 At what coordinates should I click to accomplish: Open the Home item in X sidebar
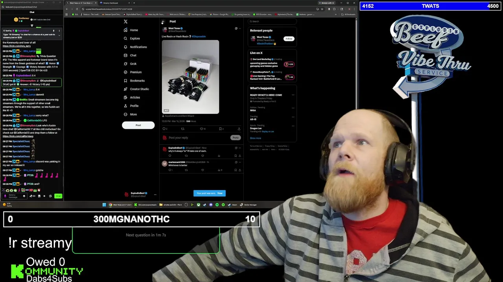click(x=131, y=30)
